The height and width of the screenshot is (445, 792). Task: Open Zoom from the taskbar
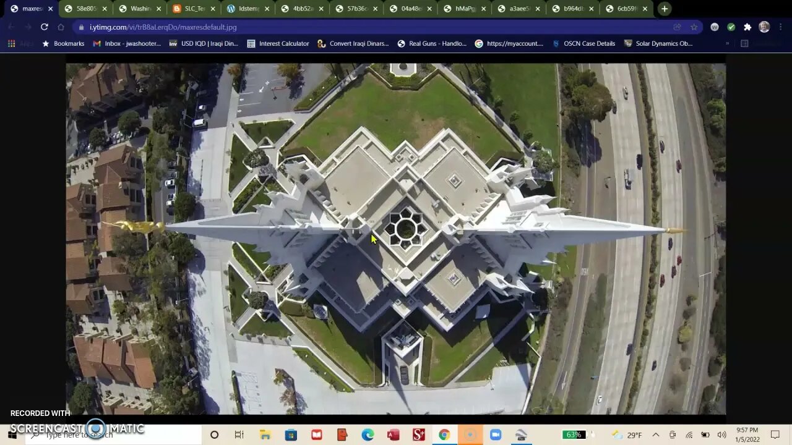(496, 435)
